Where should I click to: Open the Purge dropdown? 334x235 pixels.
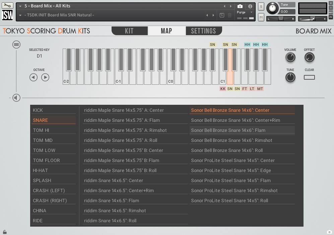(x=245, y=12)
